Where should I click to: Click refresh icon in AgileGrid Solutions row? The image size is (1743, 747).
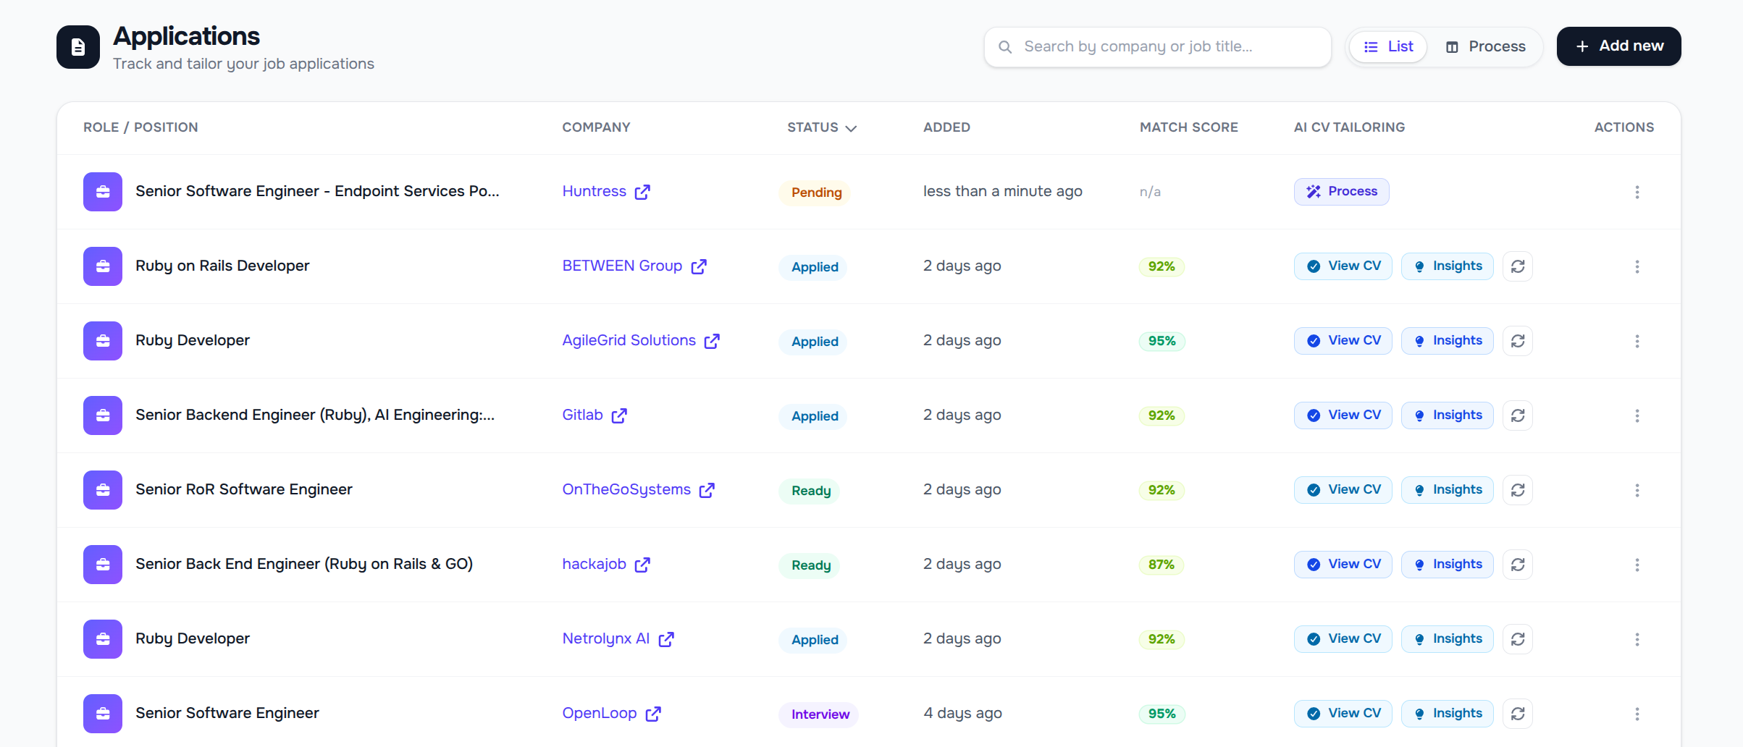click(1518, 341)
